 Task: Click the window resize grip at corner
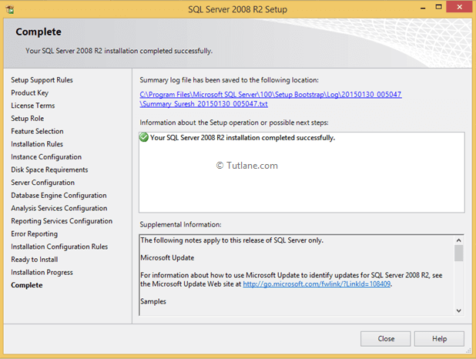(x=468, y=351)
